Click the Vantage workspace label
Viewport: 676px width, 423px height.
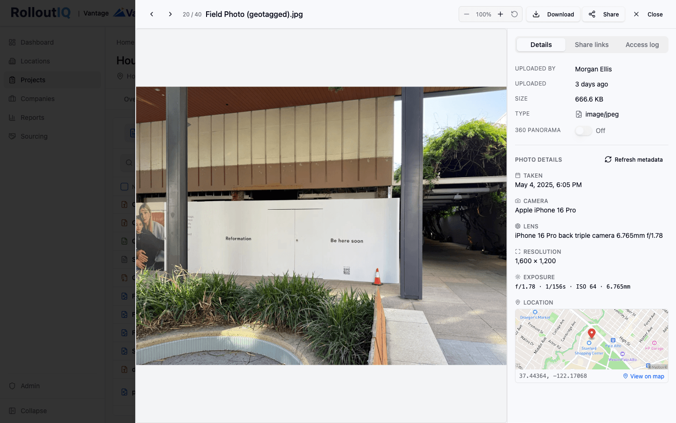96,13
